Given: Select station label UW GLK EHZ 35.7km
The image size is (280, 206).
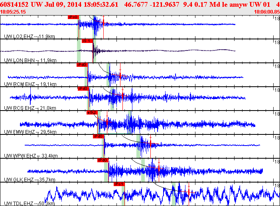Looking at the screenshot, I should pos(30,179).
